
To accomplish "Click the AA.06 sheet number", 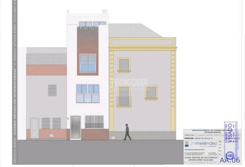I will [230, 160].
